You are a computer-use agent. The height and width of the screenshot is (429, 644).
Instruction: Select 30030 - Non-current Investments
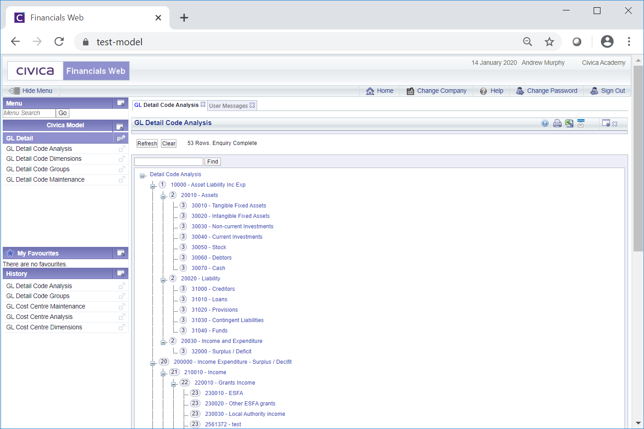coord(232,227)
